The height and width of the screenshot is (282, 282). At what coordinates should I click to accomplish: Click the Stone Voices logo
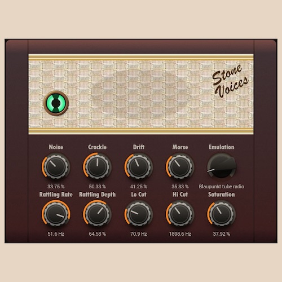click(x=230, y=81)
